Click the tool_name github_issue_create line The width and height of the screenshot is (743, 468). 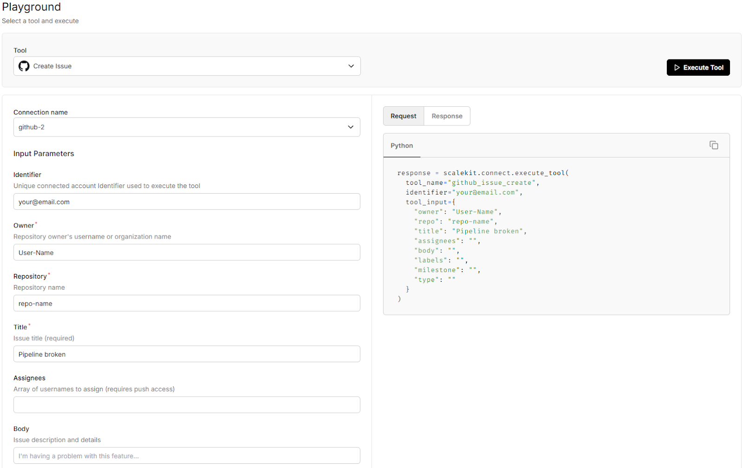[x=472, y=183]
